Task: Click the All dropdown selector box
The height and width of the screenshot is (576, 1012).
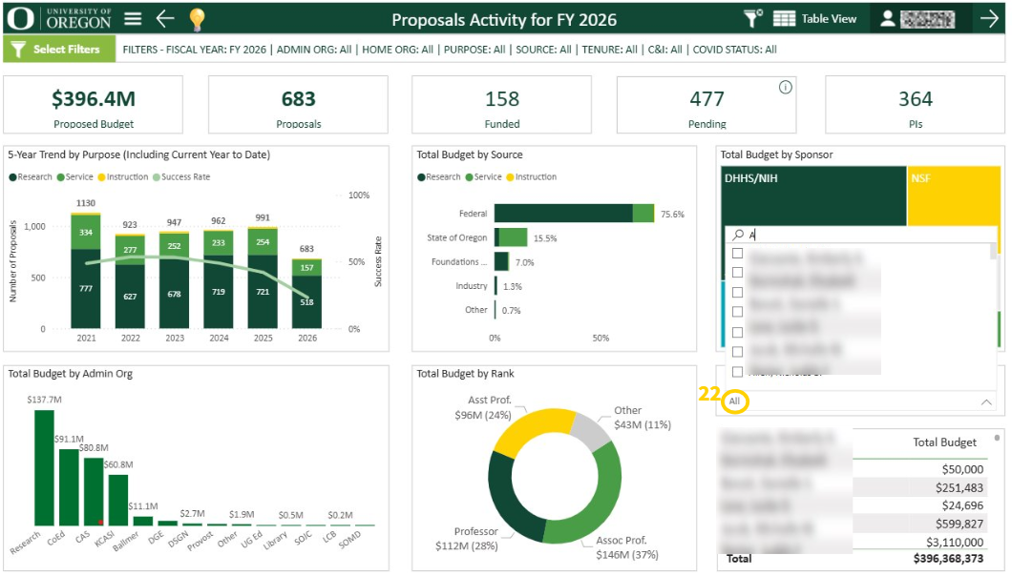Action: tap(859, 401)
